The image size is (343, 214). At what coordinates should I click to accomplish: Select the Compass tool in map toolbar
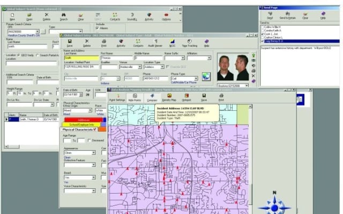pos(152,98)
